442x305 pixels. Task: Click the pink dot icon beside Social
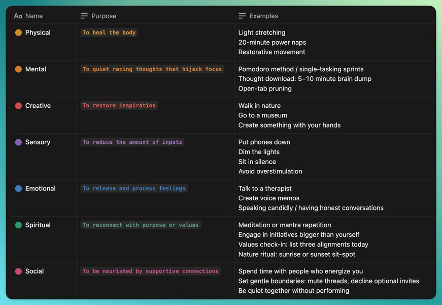point(19,271)
